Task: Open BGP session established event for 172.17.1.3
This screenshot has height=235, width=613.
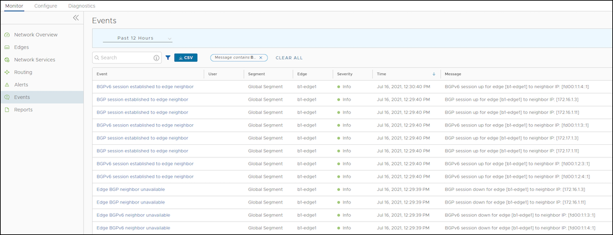Action: point(143,138)
